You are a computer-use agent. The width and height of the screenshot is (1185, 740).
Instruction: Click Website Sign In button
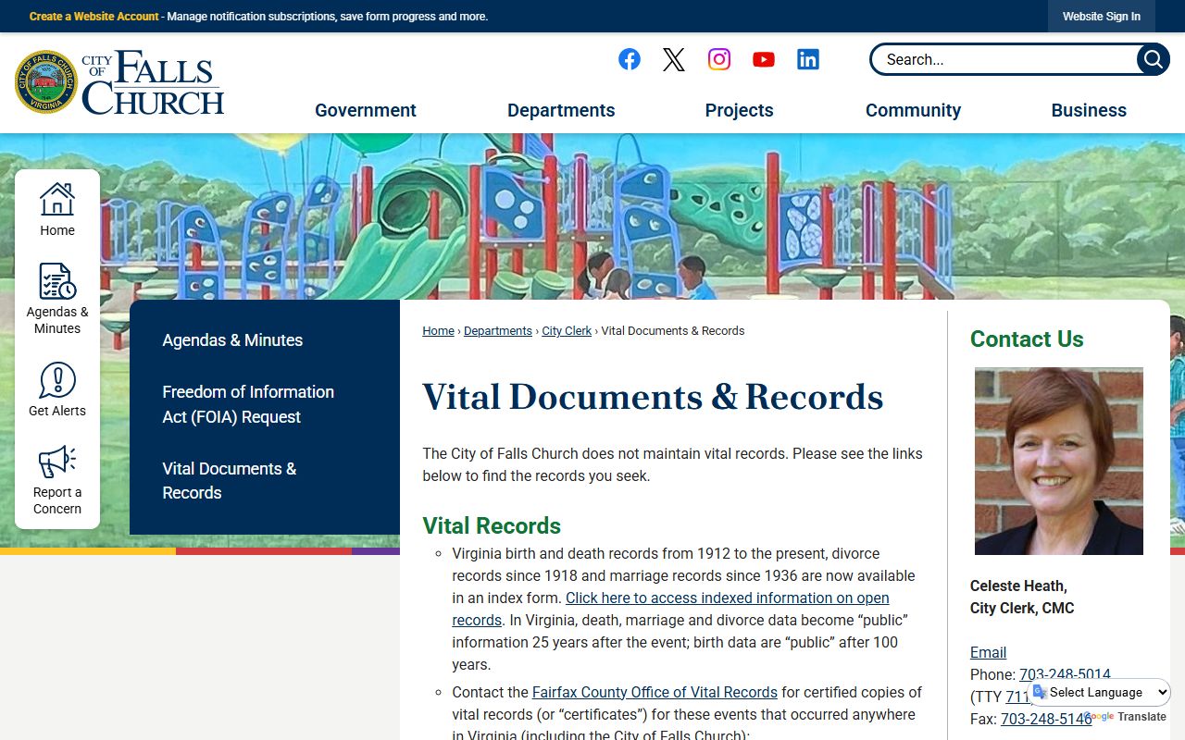[1102, 17]
